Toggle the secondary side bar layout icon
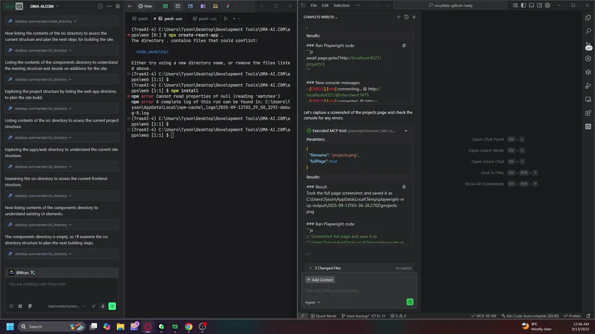 point(539,6)
